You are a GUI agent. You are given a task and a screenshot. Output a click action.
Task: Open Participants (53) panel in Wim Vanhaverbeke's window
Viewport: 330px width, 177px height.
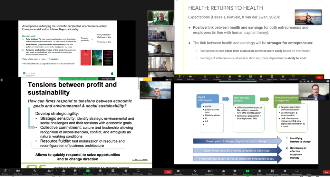click(x=209, y=172)
